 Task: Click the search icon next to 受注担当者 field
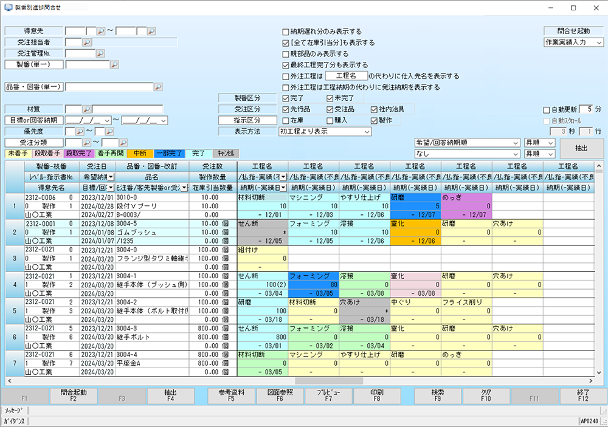coord(86,43)
